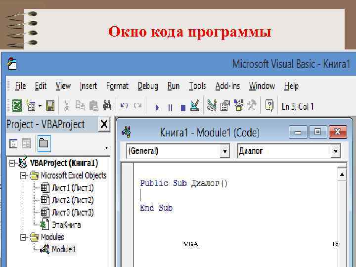Select the Modules folder label

pos(52,237)
